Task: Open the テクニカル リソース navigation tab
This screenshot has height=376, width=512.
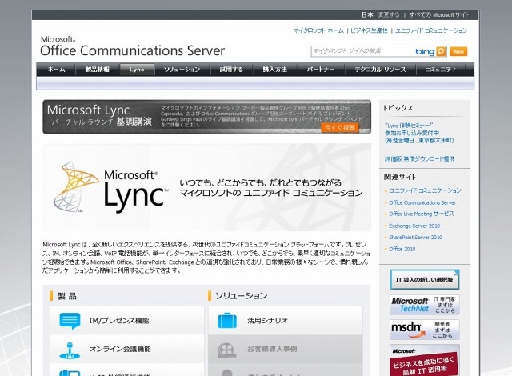Action: tap(381, 70)
